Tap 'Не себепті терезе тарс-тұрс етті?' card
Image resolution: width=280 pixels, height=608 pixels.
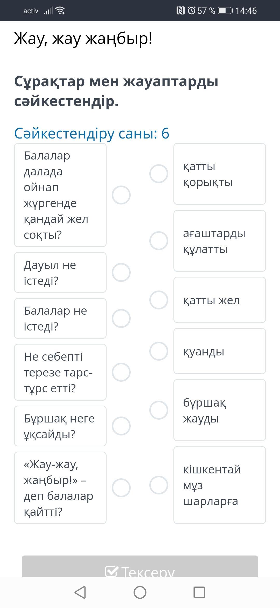point(60,372)
